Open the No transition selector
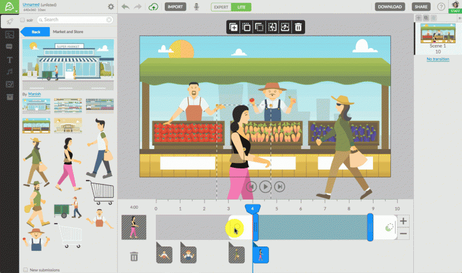The width and height of the screenshot is (462, 273). click(437, 59)
